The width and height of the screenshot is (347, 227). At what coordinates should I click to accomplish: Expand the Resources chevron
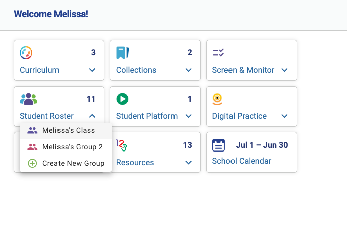pyautogui.click(x=188, y=162)
